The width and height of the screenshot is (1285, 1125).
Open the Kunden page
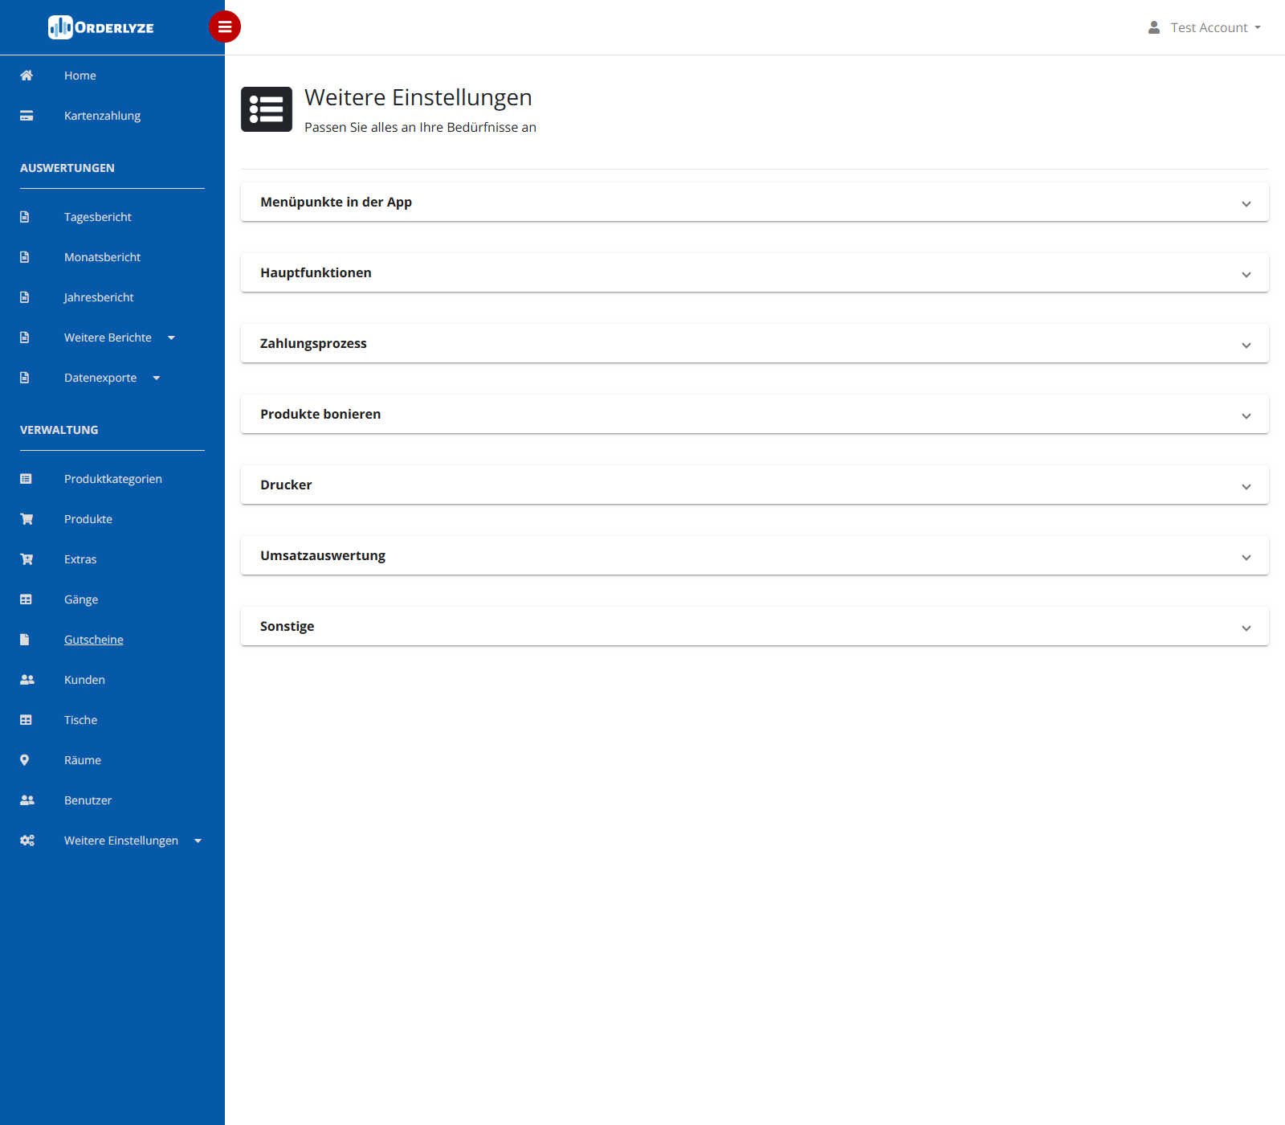(x=84, y=680)
